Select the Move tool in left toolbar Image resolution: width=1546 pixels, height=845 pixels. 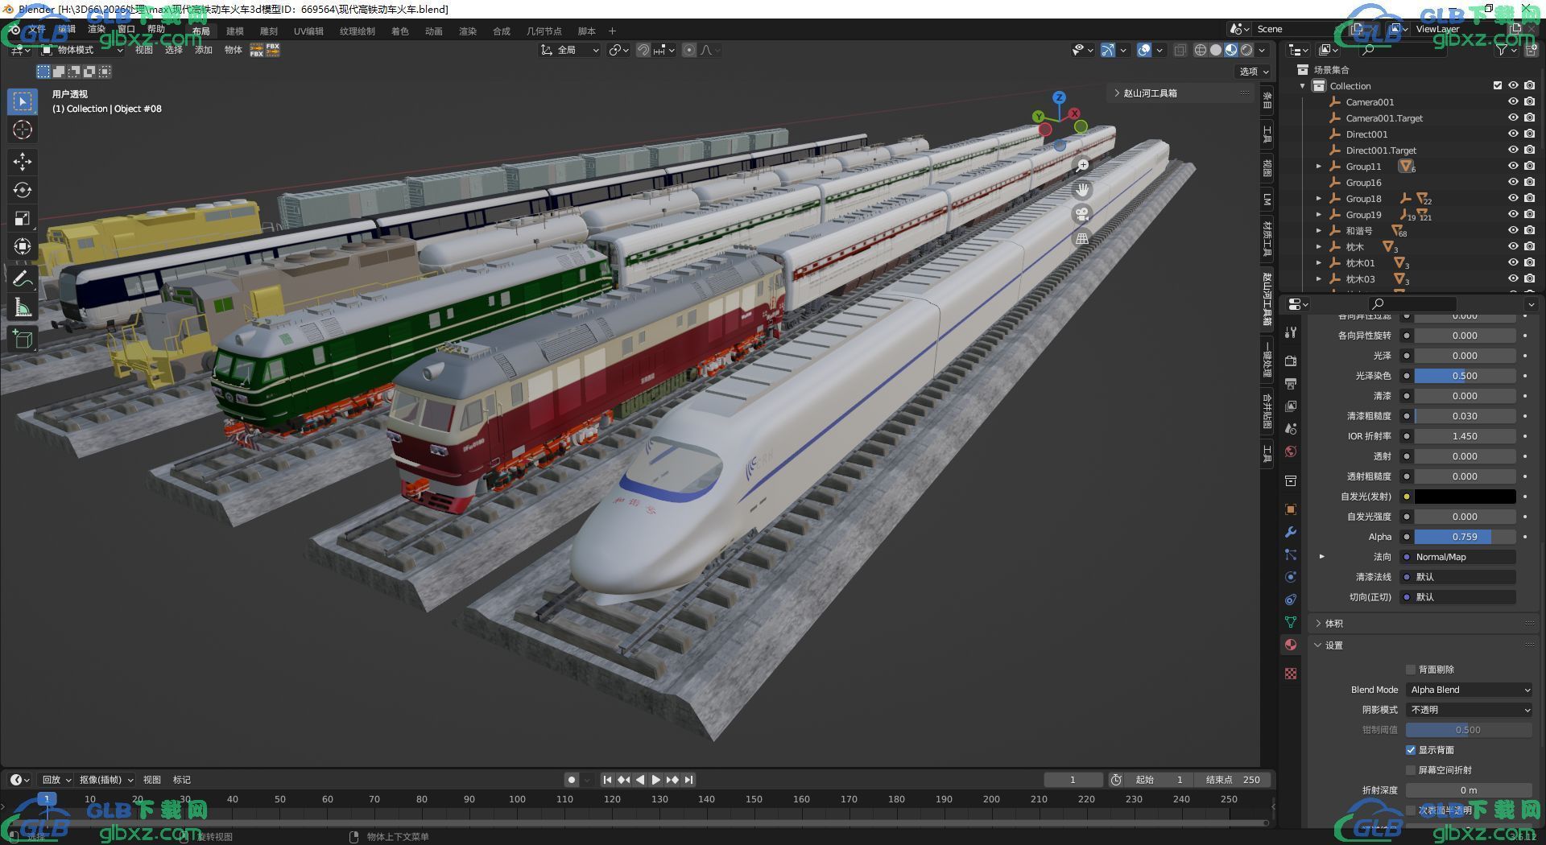pyautogui.click(x=23, y=161)
